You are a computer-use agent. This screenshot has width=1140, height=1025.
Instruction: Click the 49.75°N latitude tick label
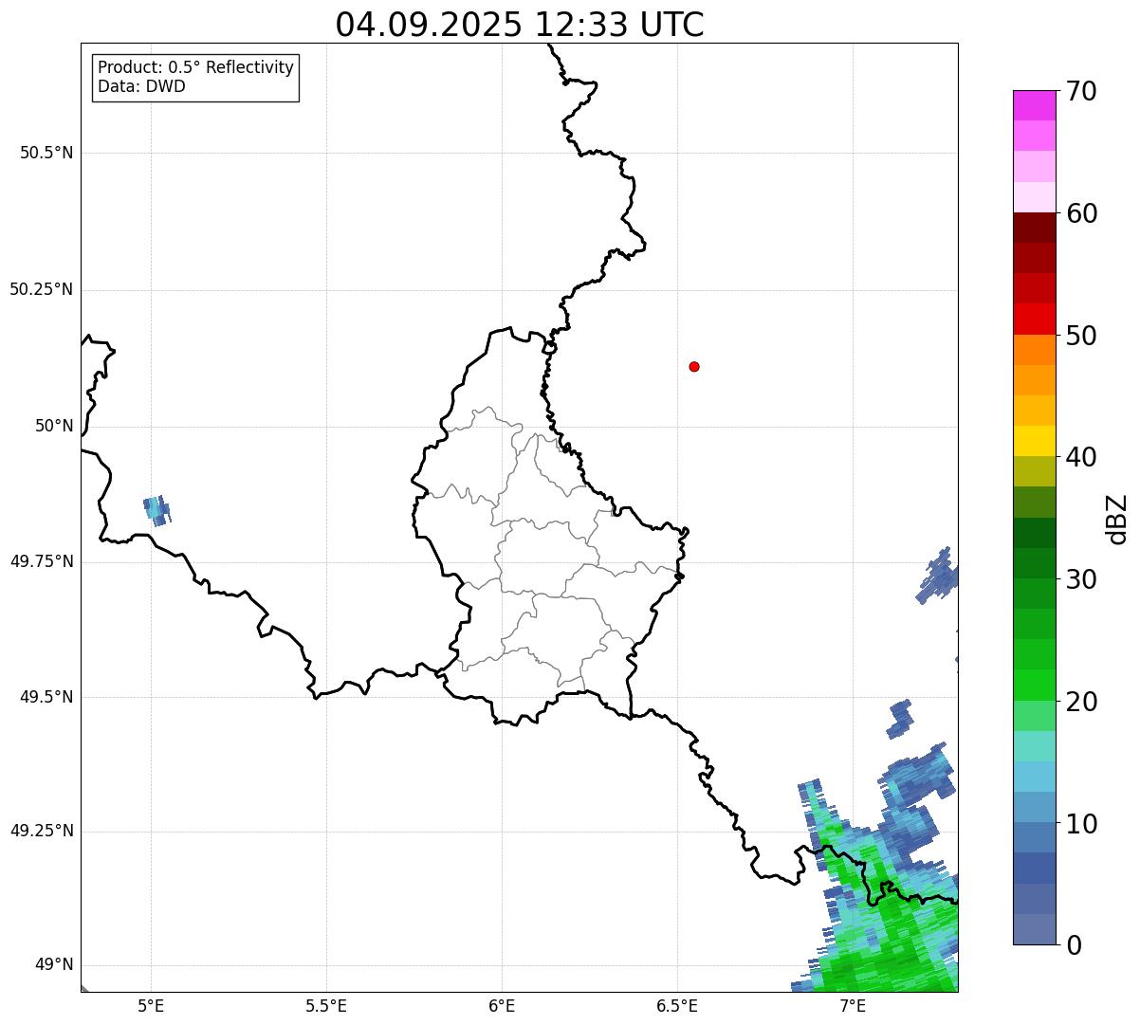(42, 561)
